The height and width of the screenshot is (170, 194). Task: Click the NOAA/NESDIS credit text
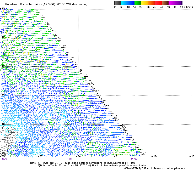[x=154, y=168]
